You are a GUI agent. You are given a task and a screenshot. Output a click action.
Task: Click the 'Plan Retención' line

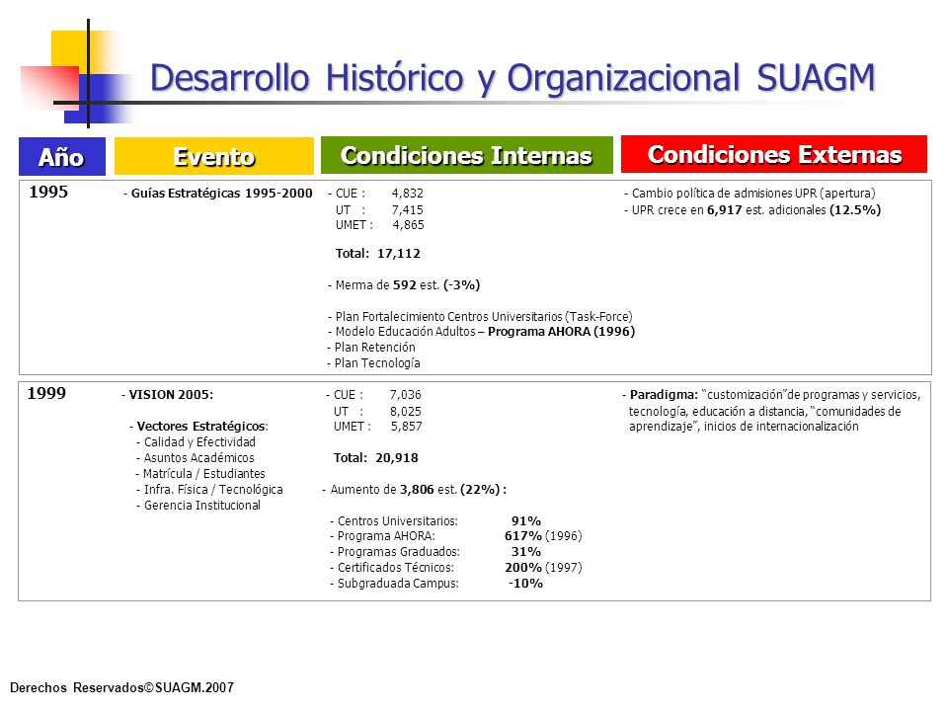[x=371, y=347]
